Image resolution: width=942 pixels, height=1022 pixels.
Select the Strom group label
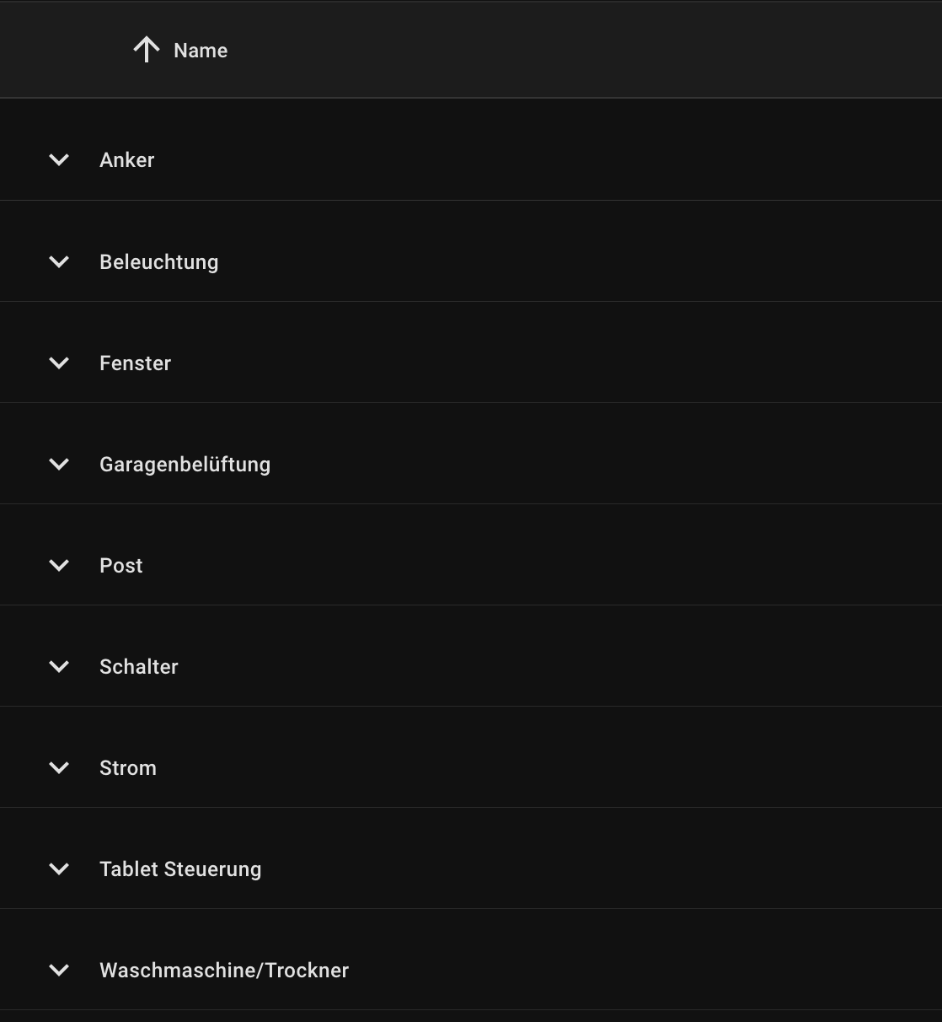pyautogui.click(x=127, y=768)
